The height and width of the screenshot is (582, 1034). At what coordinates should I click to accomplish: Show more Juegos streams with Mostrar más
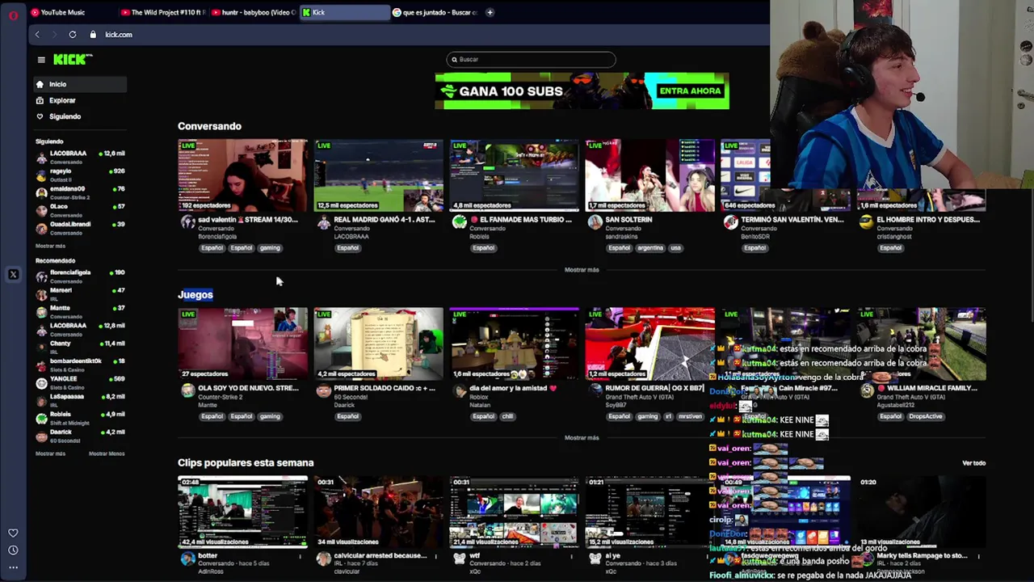[x=582, y=438]
